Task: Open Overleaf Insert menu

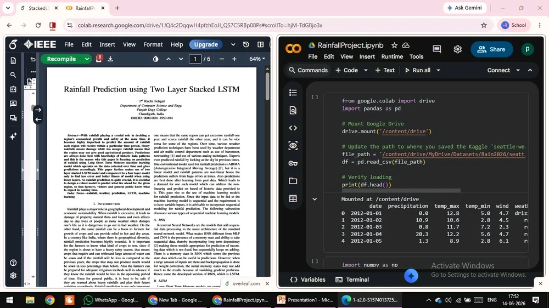Action: coord(107,44)
